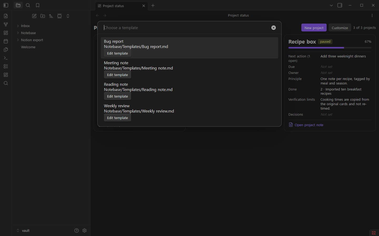Screen dimensions: 379x236
Task: Open the three-dot more options menu
Action: 372,15
